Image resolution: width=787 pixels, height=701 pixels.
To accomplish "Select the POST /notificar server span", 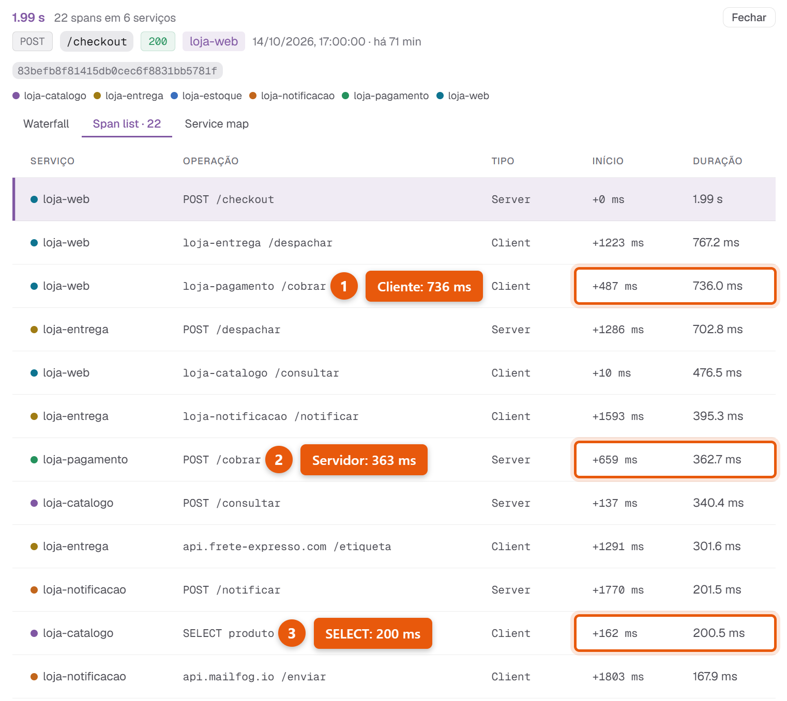I will pyautogui.click(x=394, y=590).
